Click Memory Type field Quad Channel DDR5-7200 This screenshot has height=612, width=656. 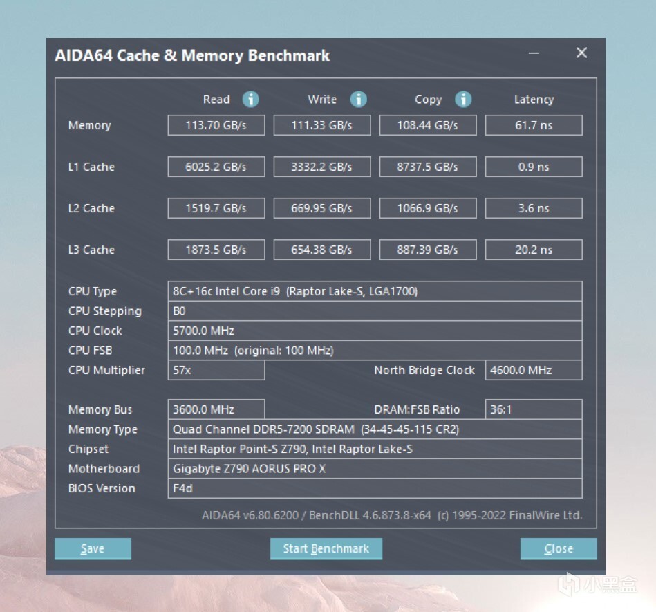click(375, 429)
